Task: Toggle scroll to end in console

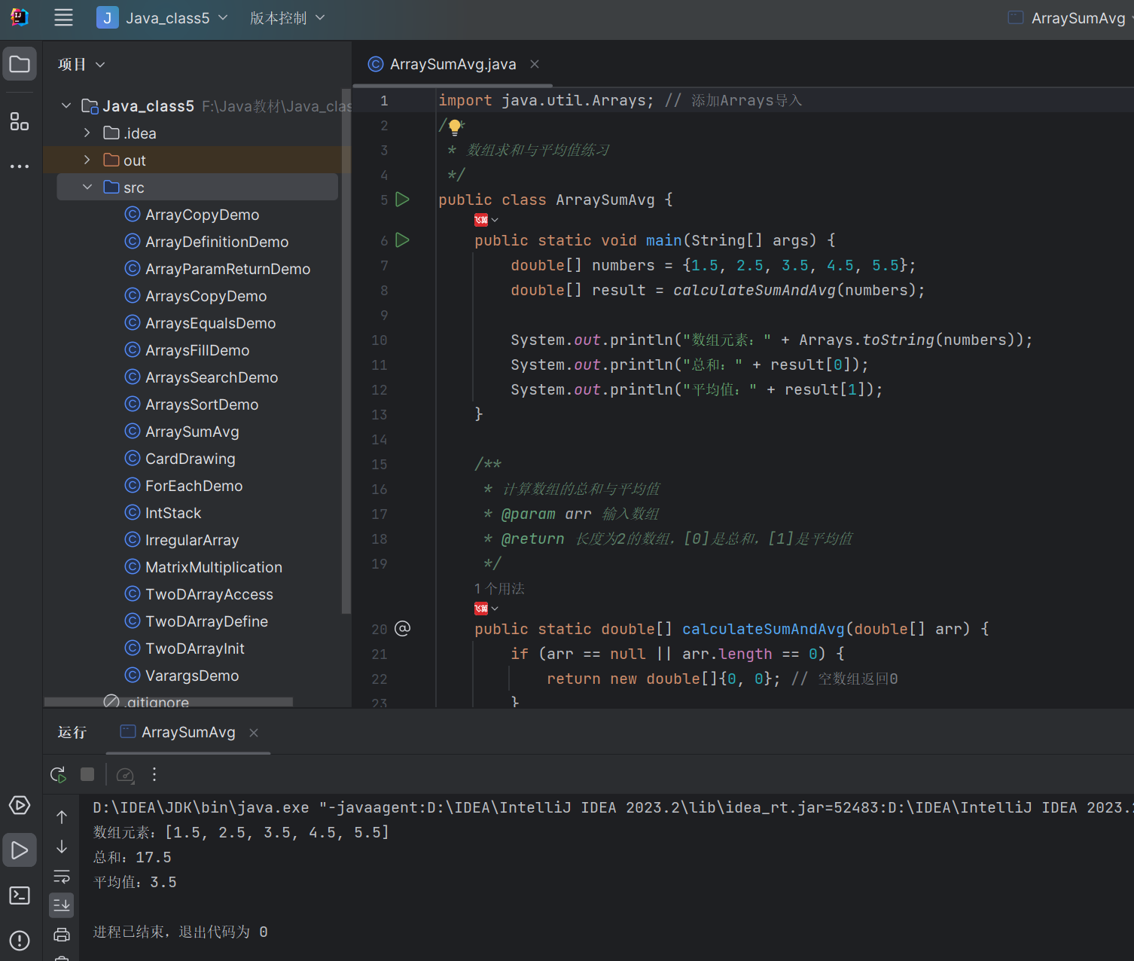Action: pos(62,905)
